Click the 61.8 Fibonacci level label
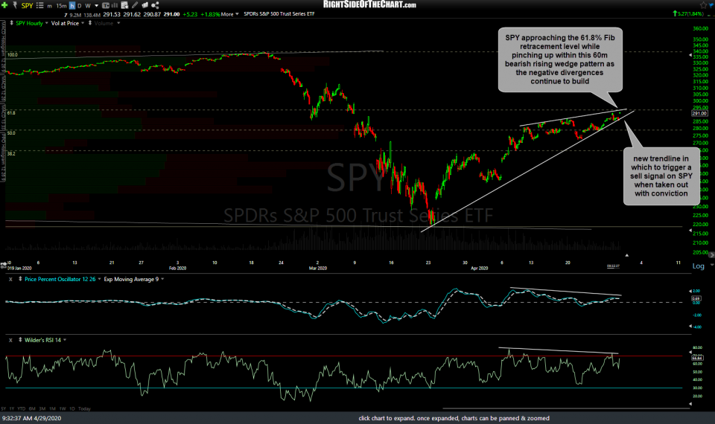Image resolution: width=715 pixels, height=424 pixels. [11, 112]
